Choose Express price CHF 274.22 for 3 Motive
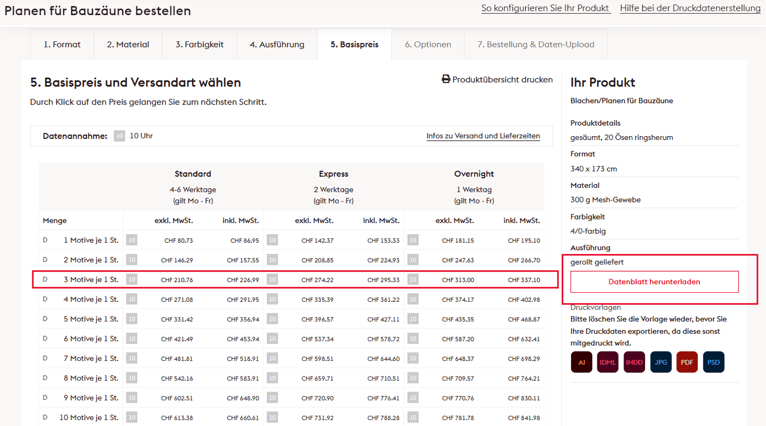Screen dimensions: 766x426 point(317,280)
